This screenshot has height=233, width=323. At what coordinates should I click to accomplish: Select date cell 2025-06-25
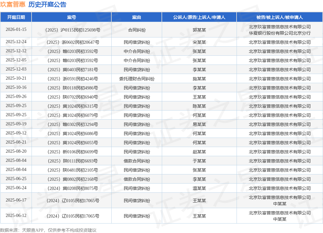tap(16, 179)
